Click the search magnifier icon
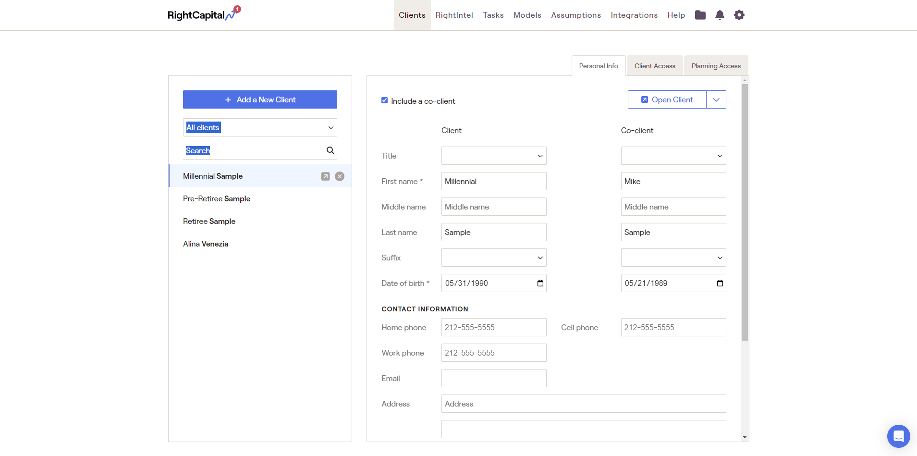This screenshot has height=456, width=917. 330,150
